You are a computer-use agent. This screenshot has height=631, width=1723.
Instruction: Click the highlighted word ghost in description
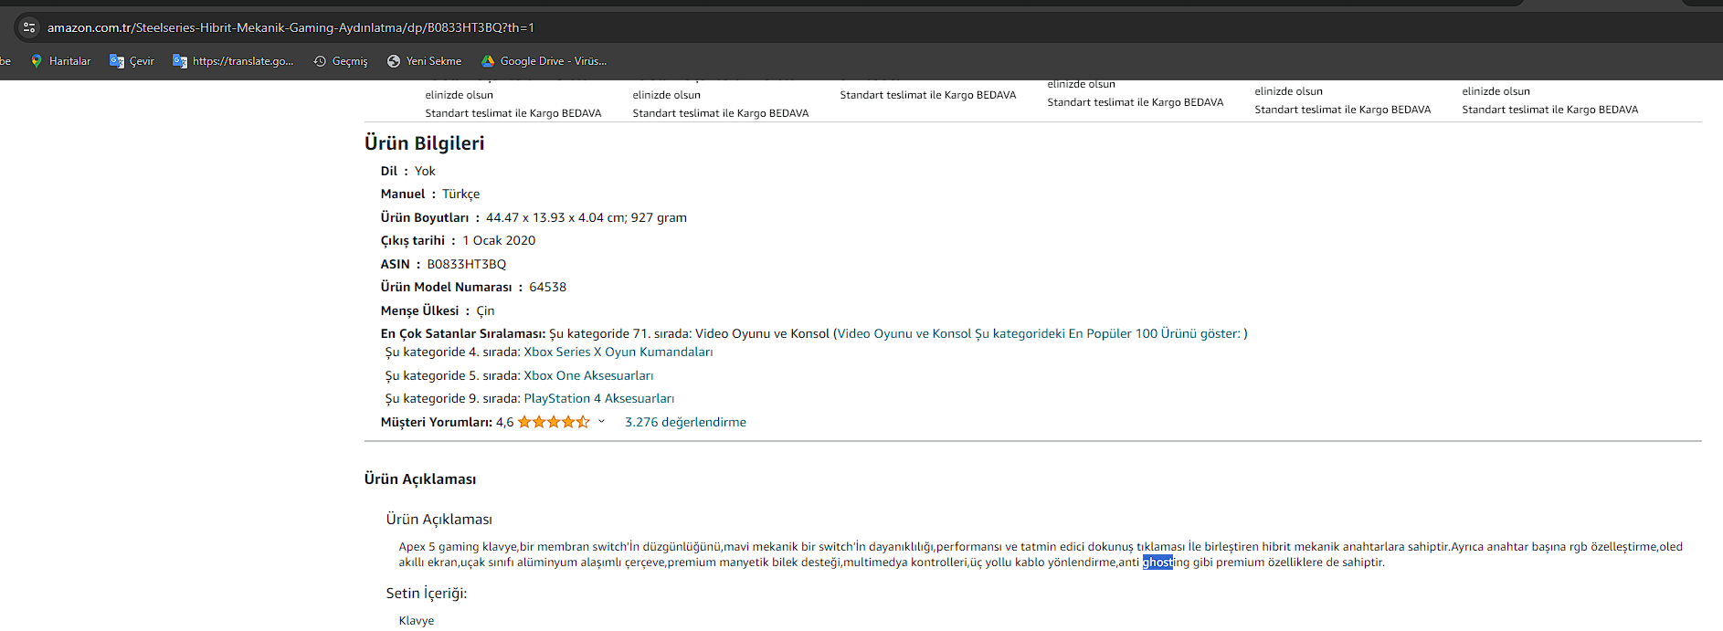pos(1157,562)
